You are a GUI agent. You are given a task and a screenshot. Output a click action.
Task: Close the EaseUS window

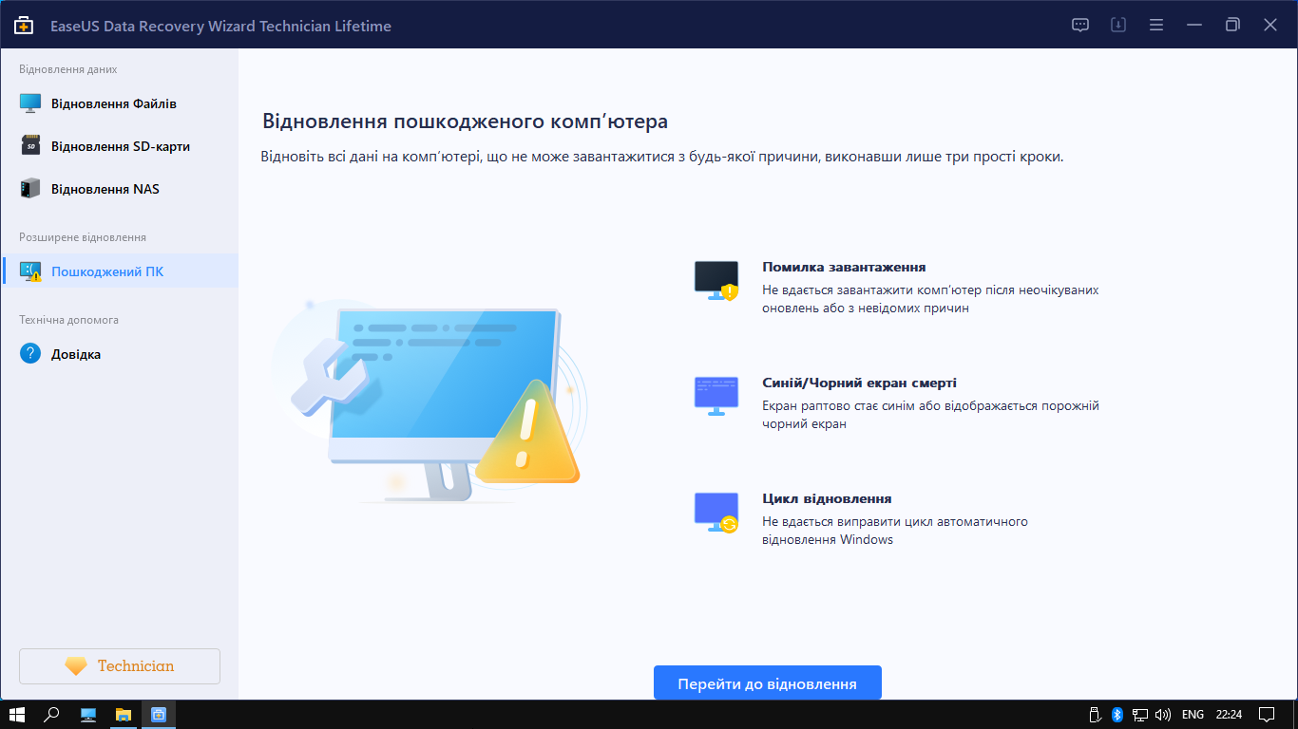pos(1270,26)
